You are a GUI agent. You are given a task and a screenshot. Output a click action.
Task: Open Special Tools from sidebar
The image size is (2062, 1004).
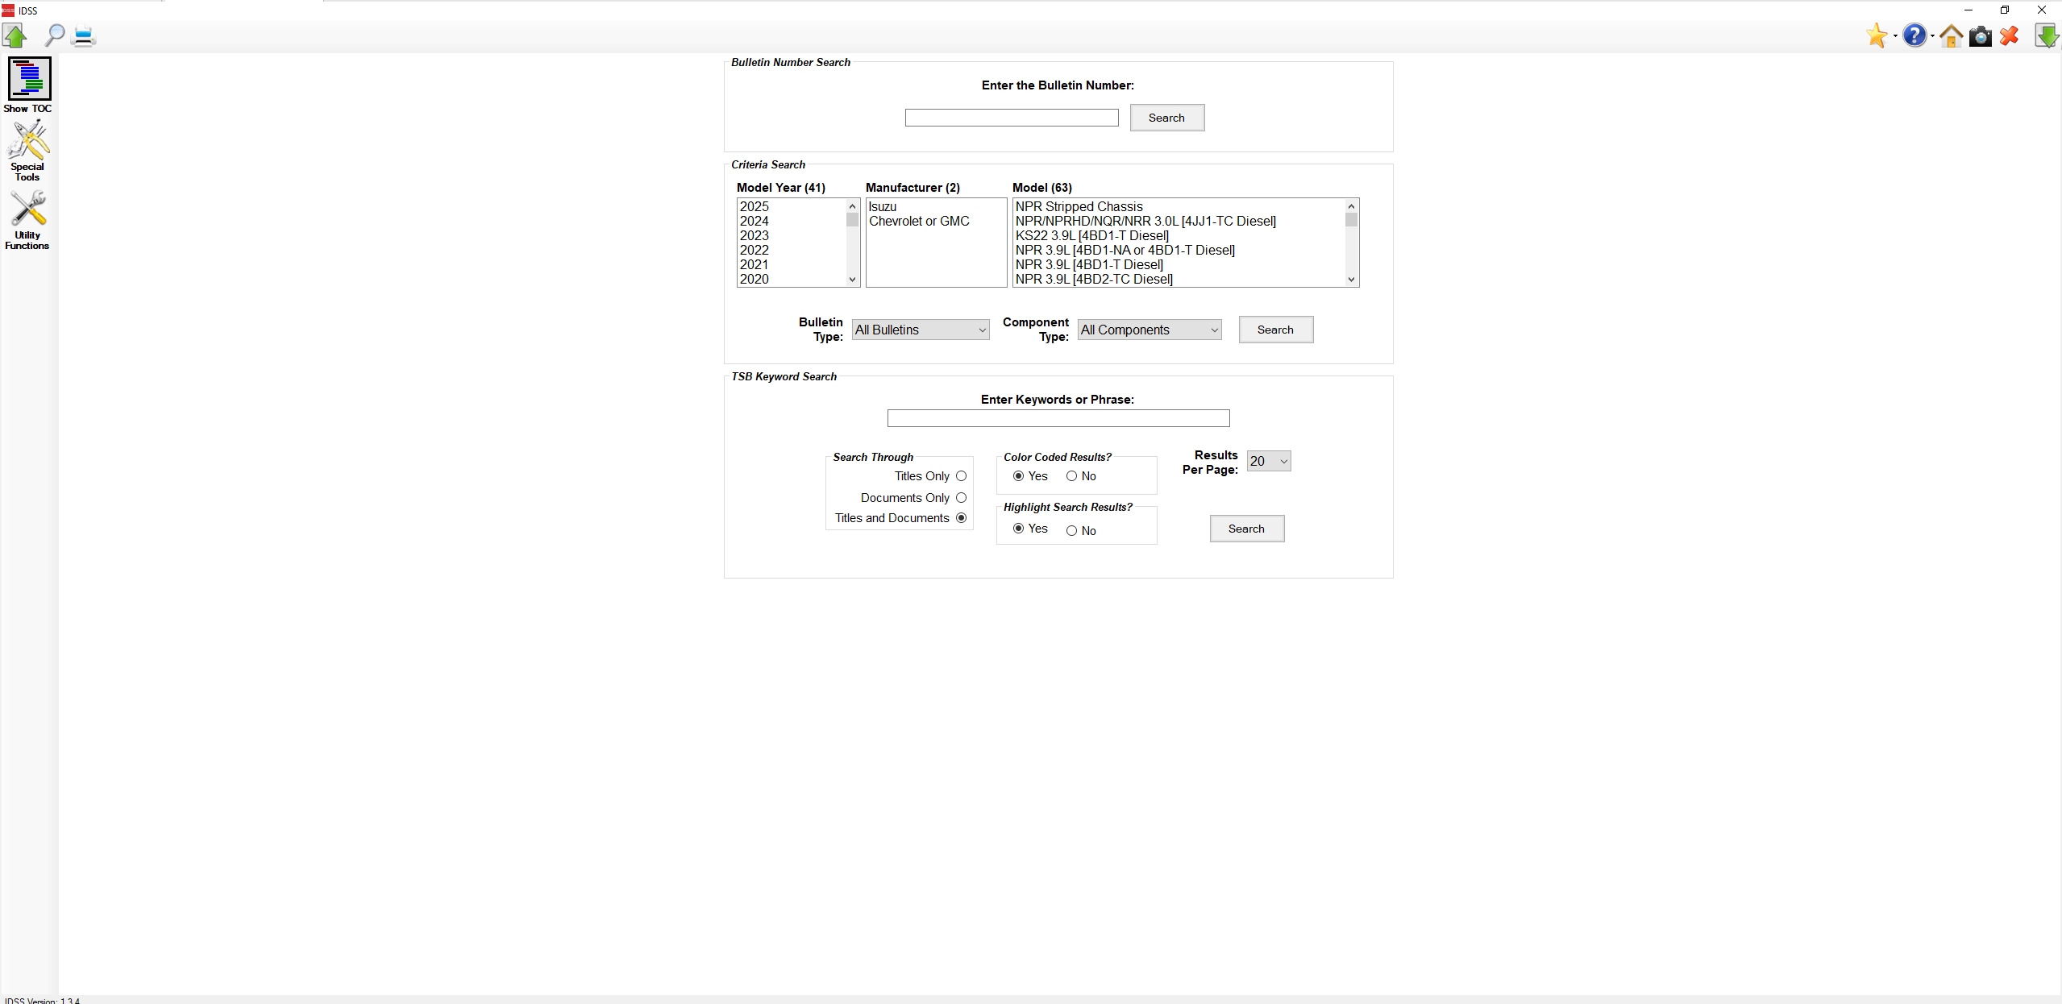(27, 141)
